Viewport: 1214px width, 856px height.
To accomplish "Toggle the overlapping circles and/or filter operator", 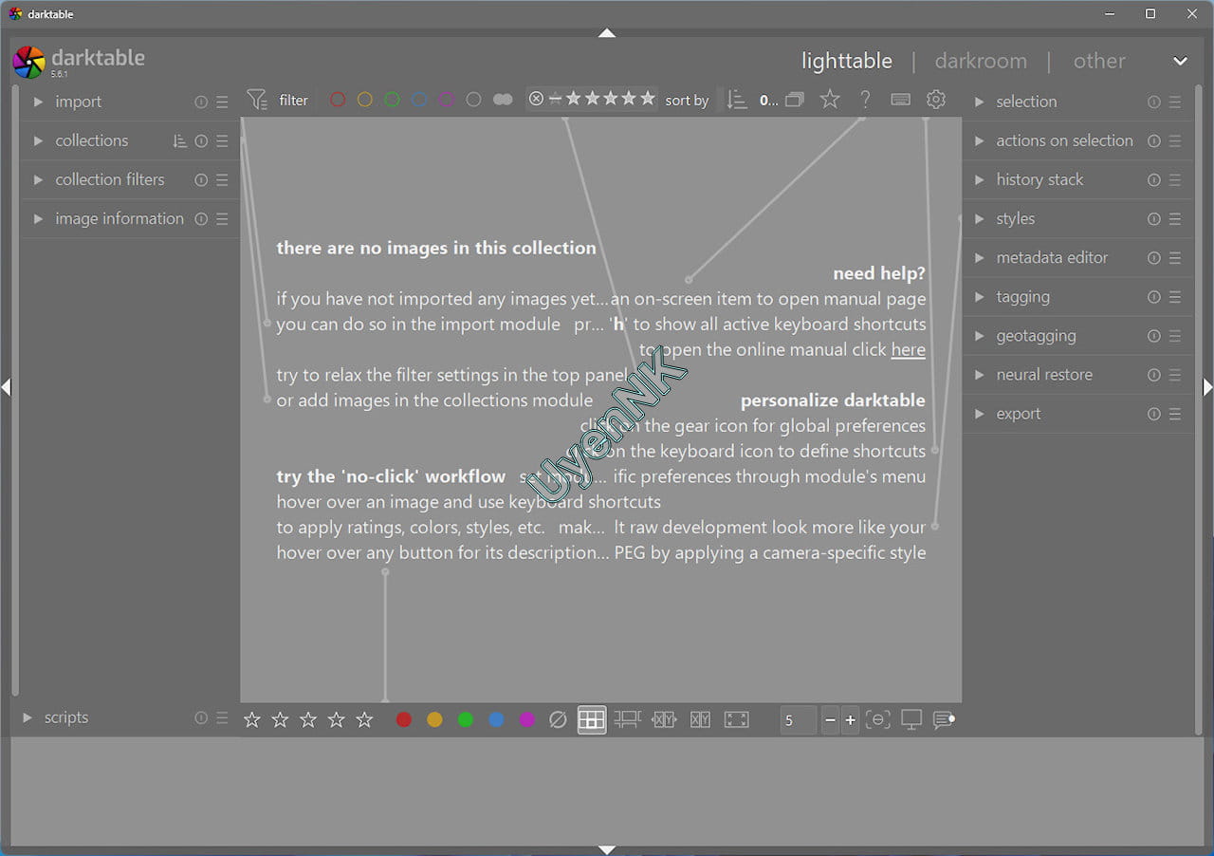I will click(x=503, y=100).
